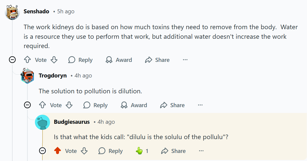This screenshot has height=161, width=307.
Task: Open more options for Senshado's comment
Action: [185, 60]
